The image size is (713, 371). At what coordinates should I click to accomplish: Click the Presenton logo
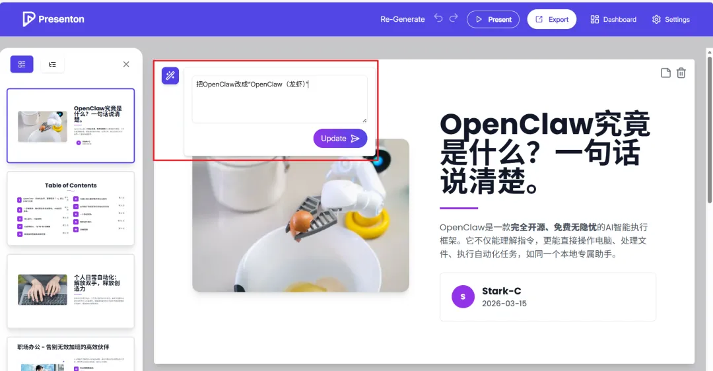point(53,19)
